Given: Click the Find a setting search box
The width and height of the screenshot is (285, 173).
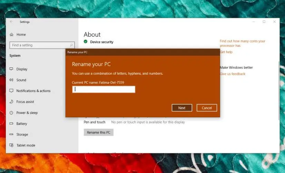Looking at the screenshot, I should [x=42, y=45].
